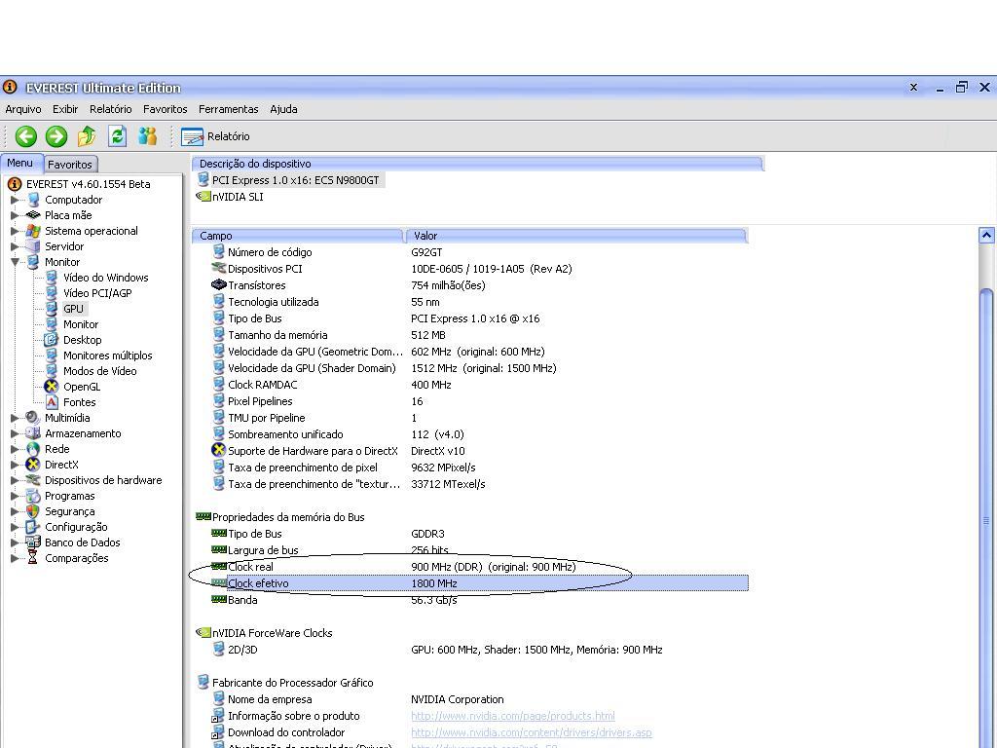Click the Segurança shield icon
Viewport: 997px width, 748px height.
pos(33,511)
